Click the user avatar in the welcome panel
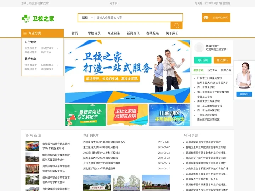The image size is (255, 191). [x=199, y=47]
